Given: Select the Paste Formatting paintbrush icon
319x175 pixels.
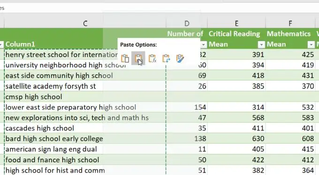Looking at the screenshot, I should (180, 58).
